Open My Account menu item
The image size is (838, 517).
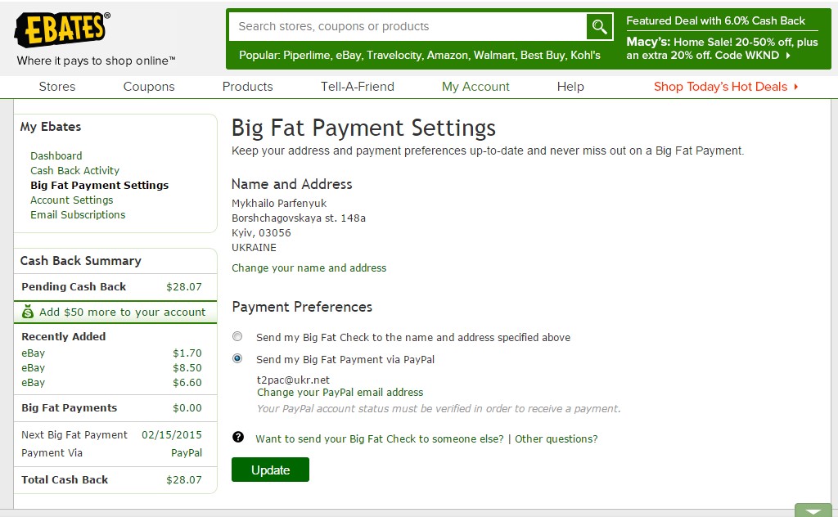click(475, 87)
